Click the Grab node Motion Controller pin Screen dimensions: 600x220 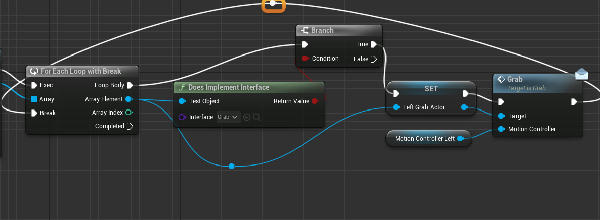click(x=501, y=129)
